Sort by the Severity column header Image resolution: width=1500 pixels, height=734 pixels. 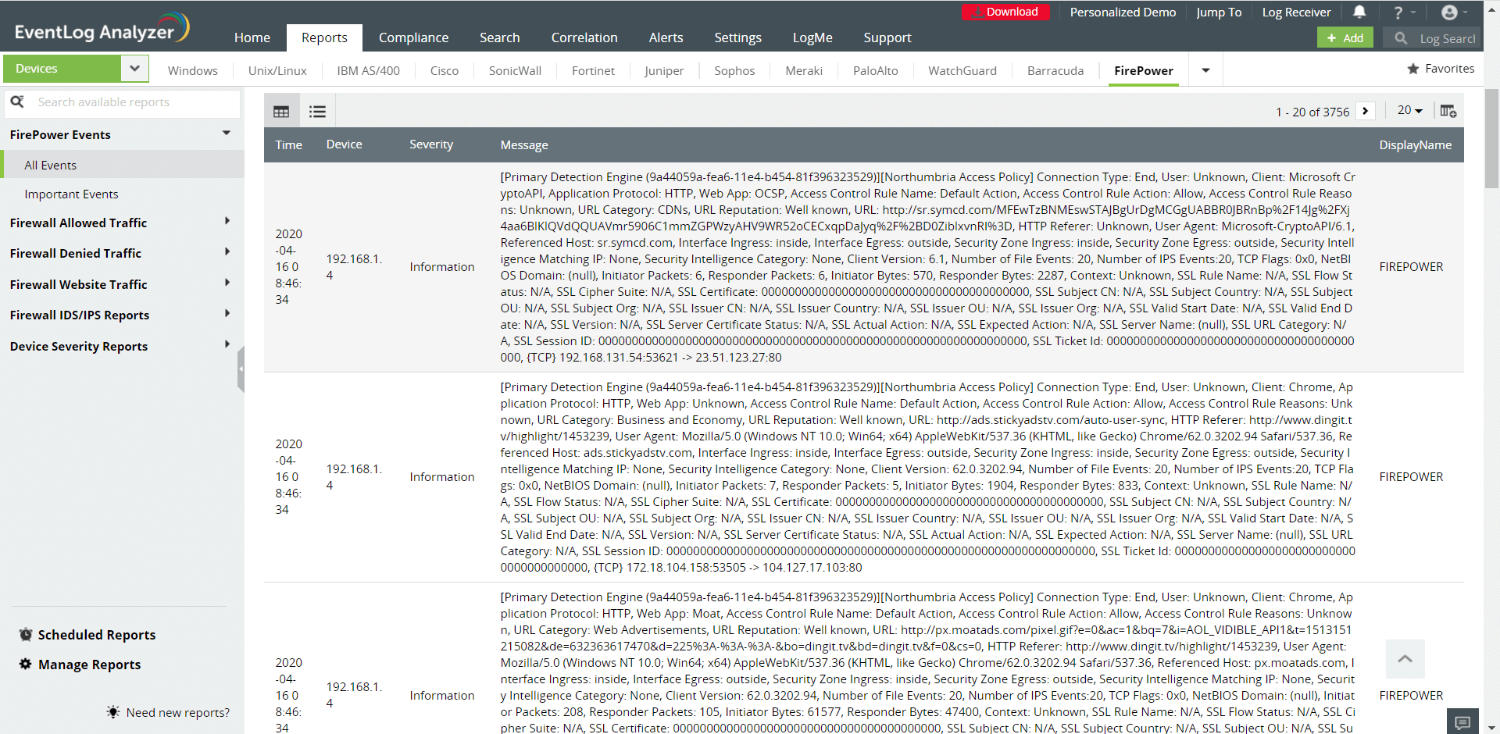tap(431, 144)
